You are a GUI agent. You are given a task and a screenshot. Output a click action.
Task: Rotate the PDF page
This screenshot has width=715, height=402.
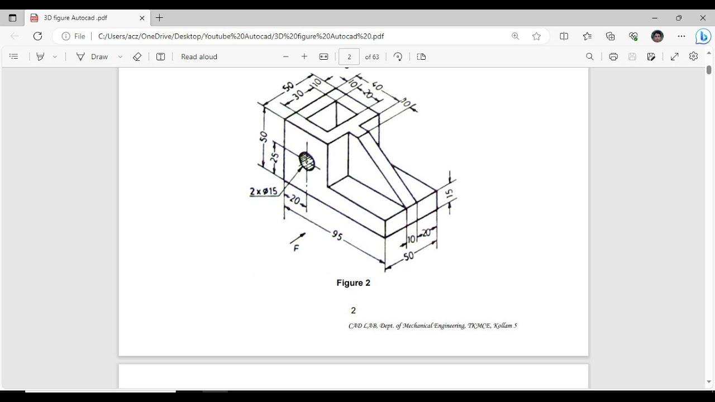[398, 56]
